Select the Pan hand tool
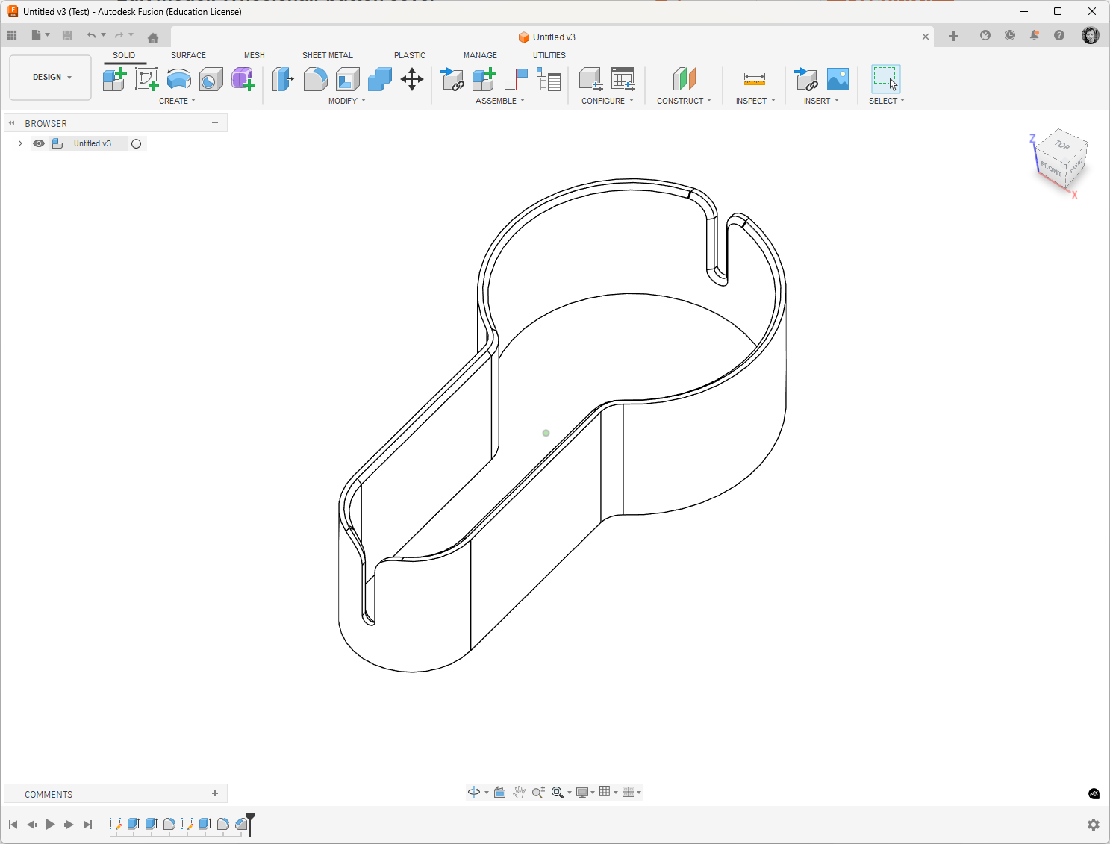Image resolution: width=1110 pixels, height=844 pixels. [519, 793]
